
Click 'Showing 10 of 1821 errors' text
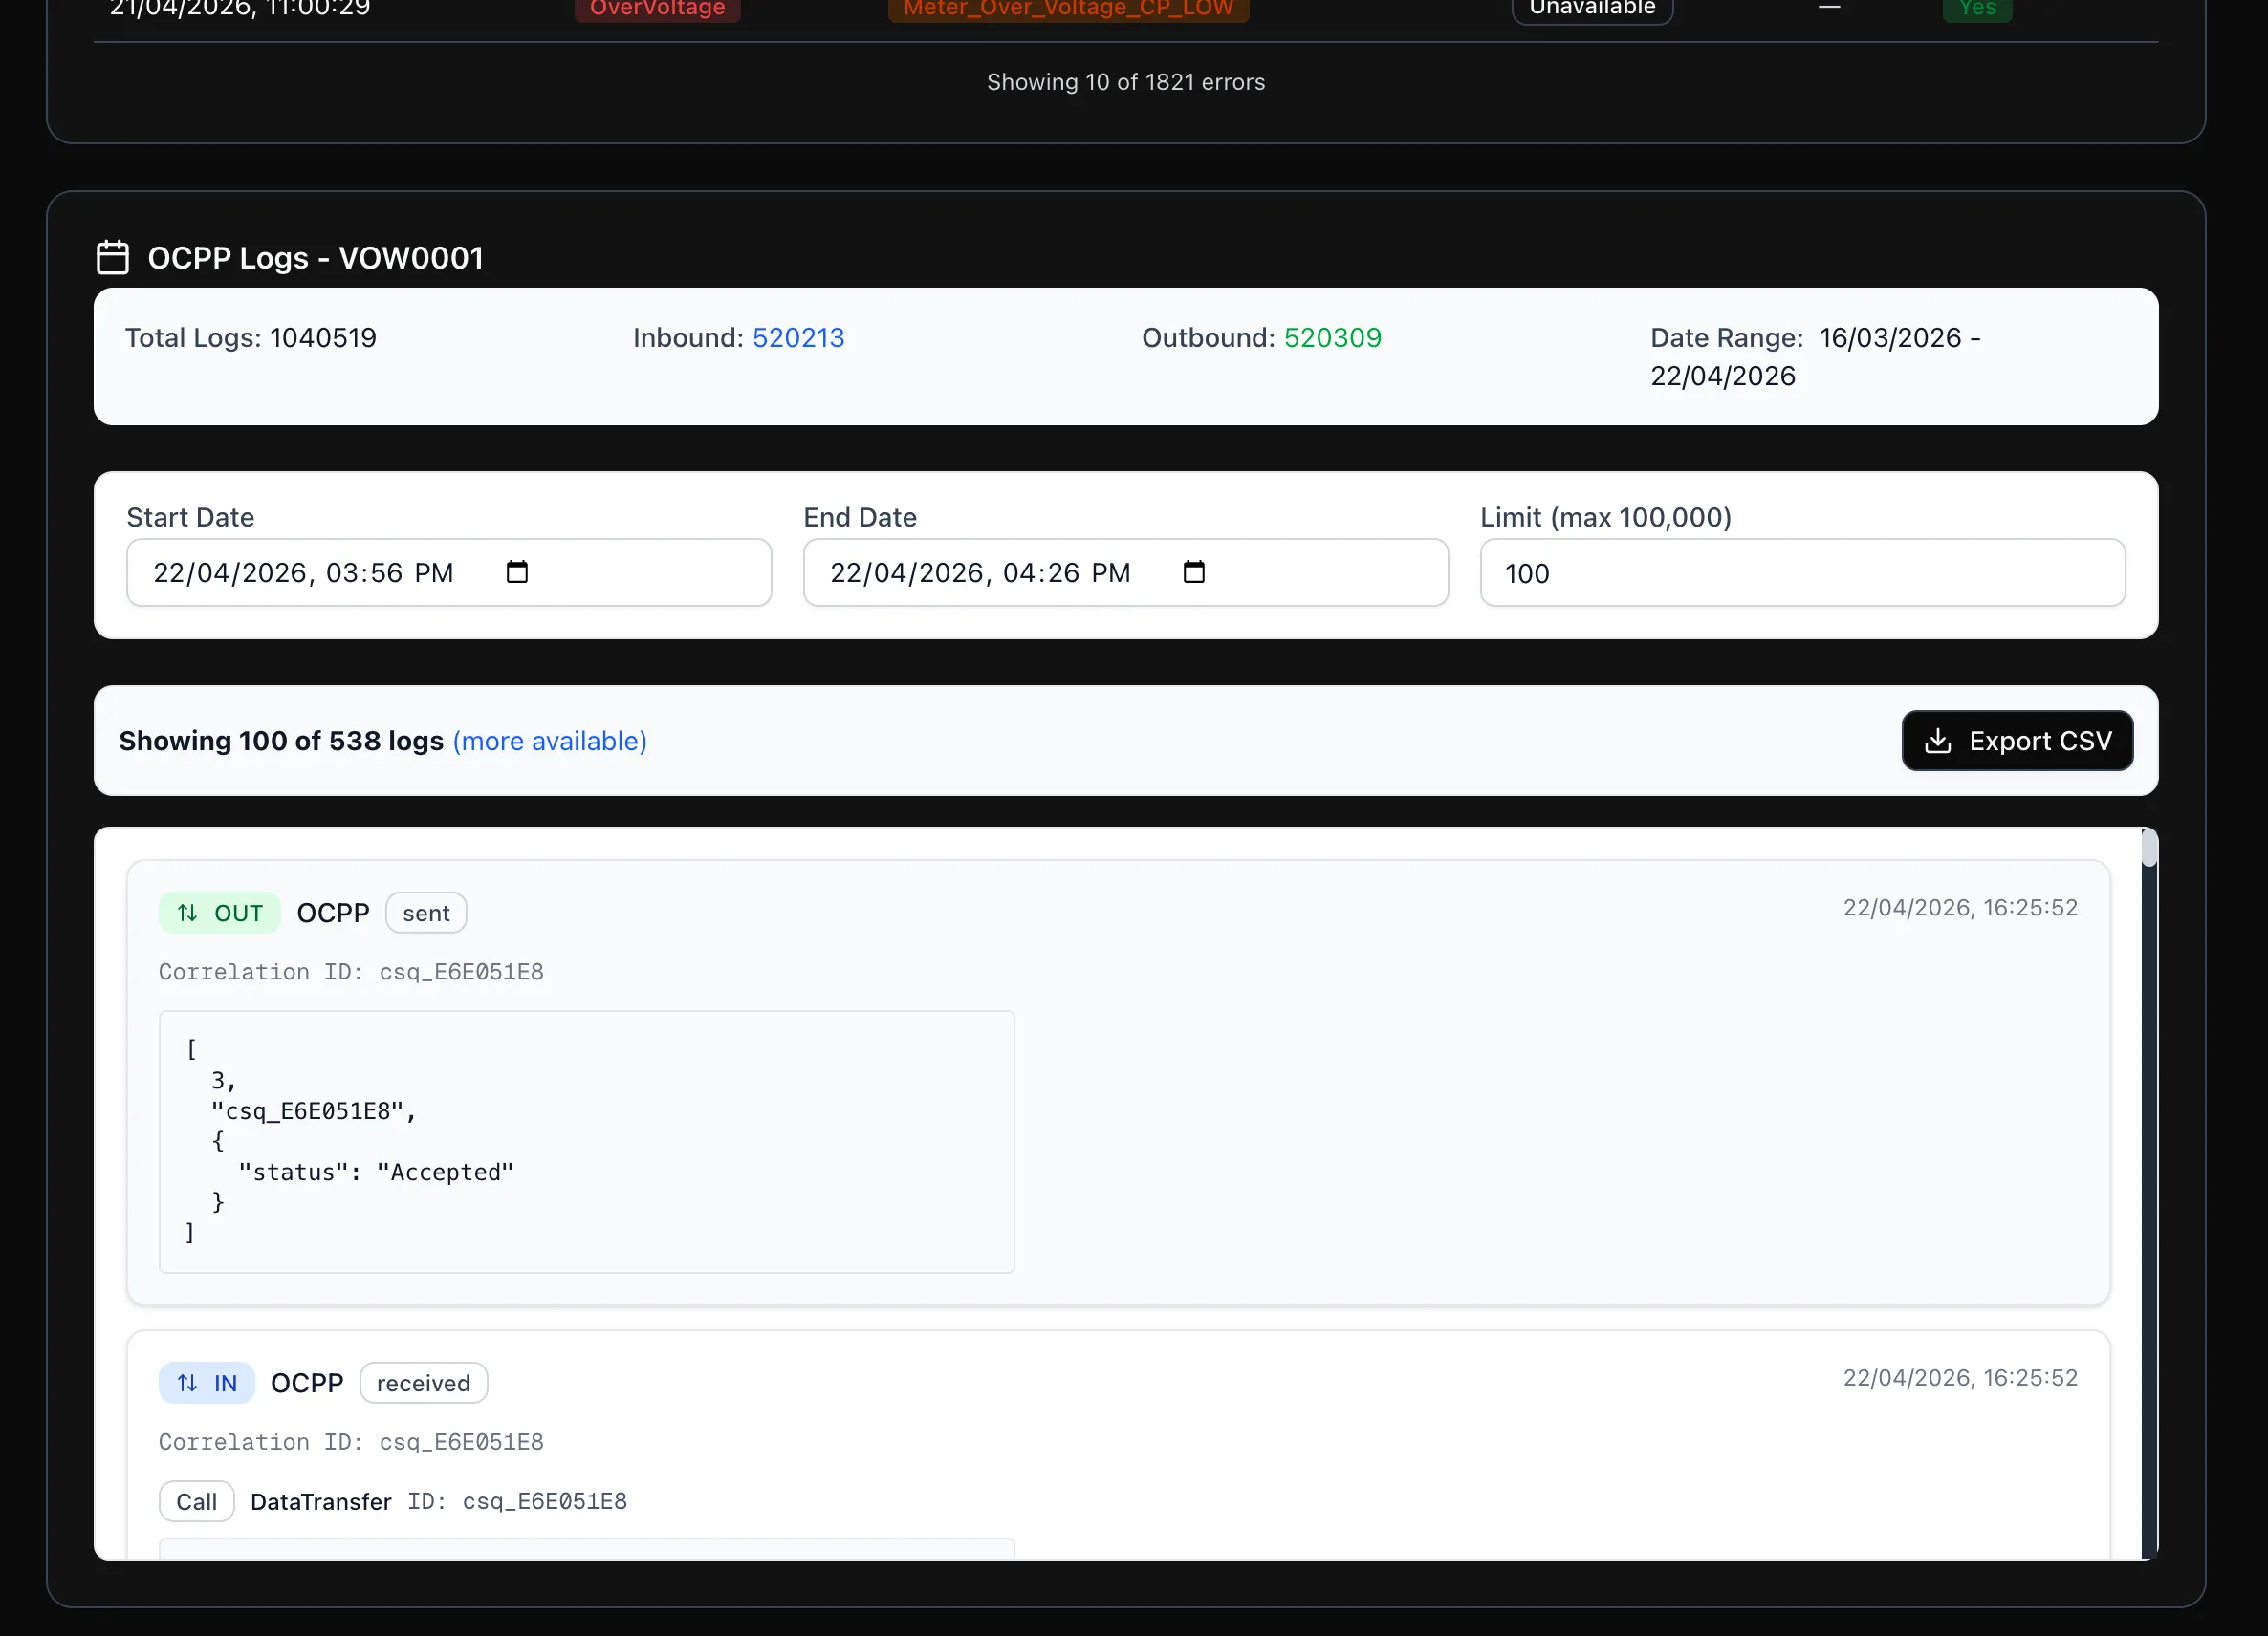[x=1126, y=82]
